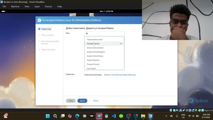This screenshot has height=120, width=213.
Task: Click GNOME Activities indicator in top bar
Action: (x=4, y=11)
